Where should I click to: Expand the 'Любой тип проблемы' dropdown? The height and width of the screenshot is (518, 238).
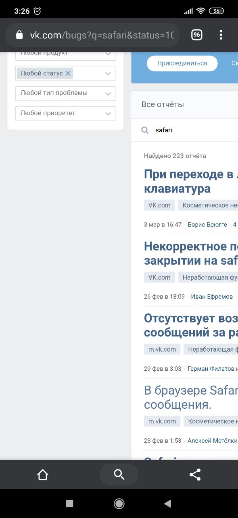65,93
